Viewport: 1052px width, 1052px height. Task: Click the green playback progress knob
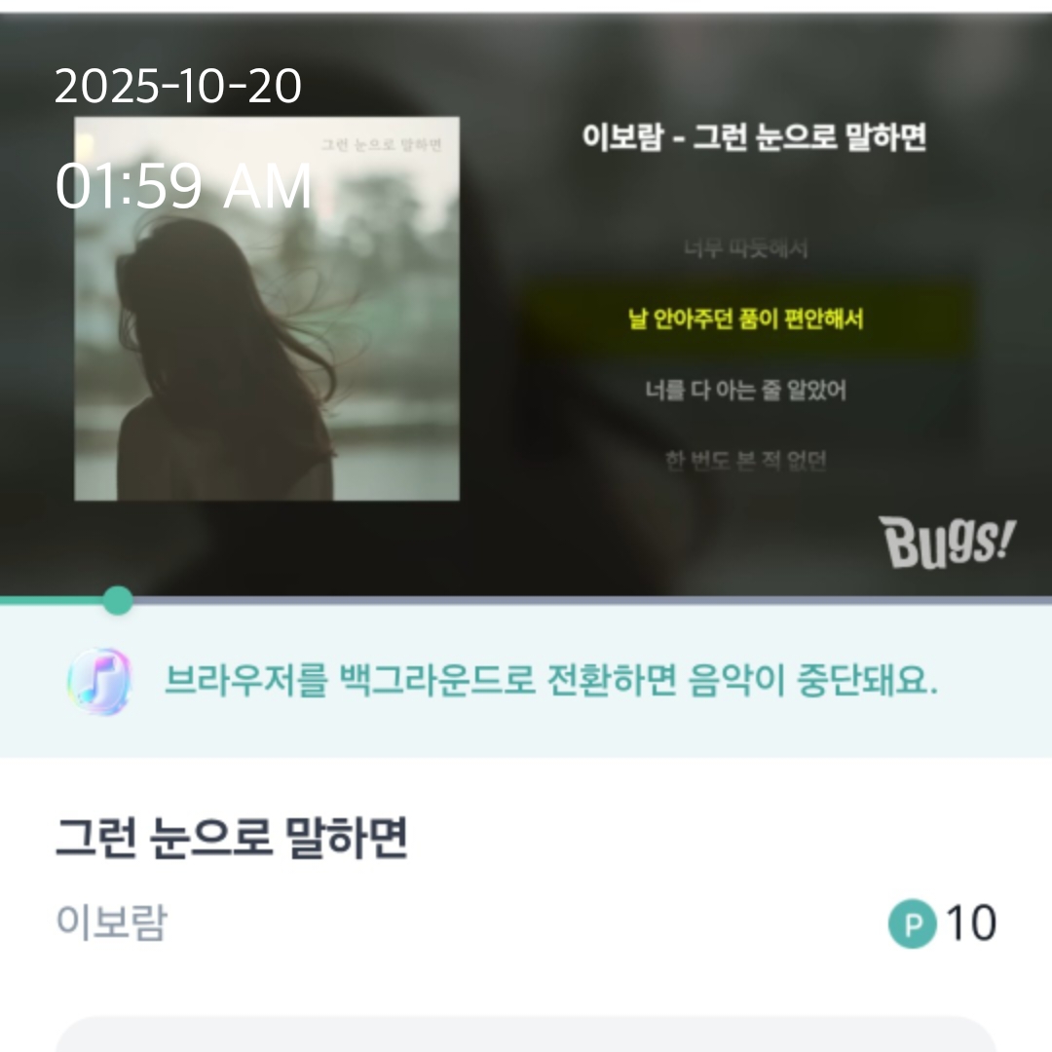pyautogui.click(x=118, y=600)
